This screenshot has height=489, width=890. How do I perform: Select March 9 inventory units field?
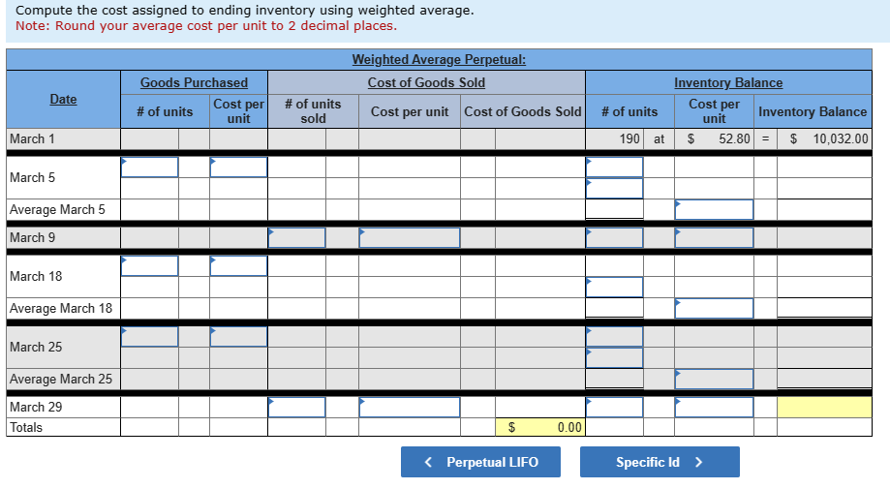click(614, 237)
